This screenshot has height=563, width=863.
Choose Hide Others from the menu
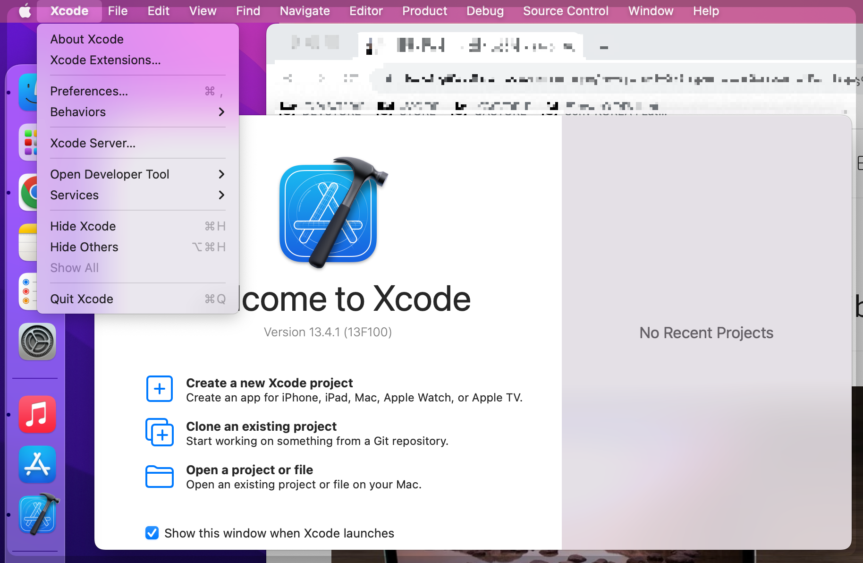[x=137, y=247]
